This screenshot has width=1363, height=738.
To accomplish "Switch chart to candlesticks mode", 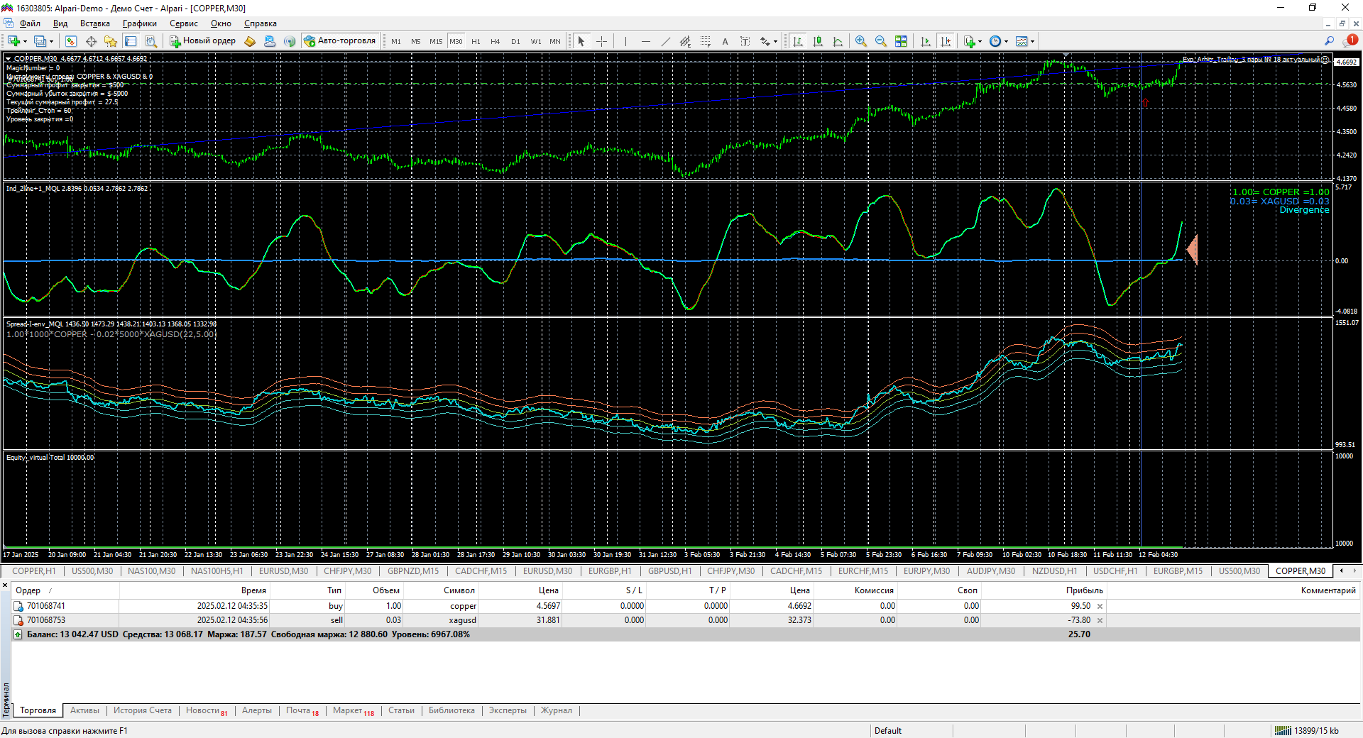I will 818,41.
